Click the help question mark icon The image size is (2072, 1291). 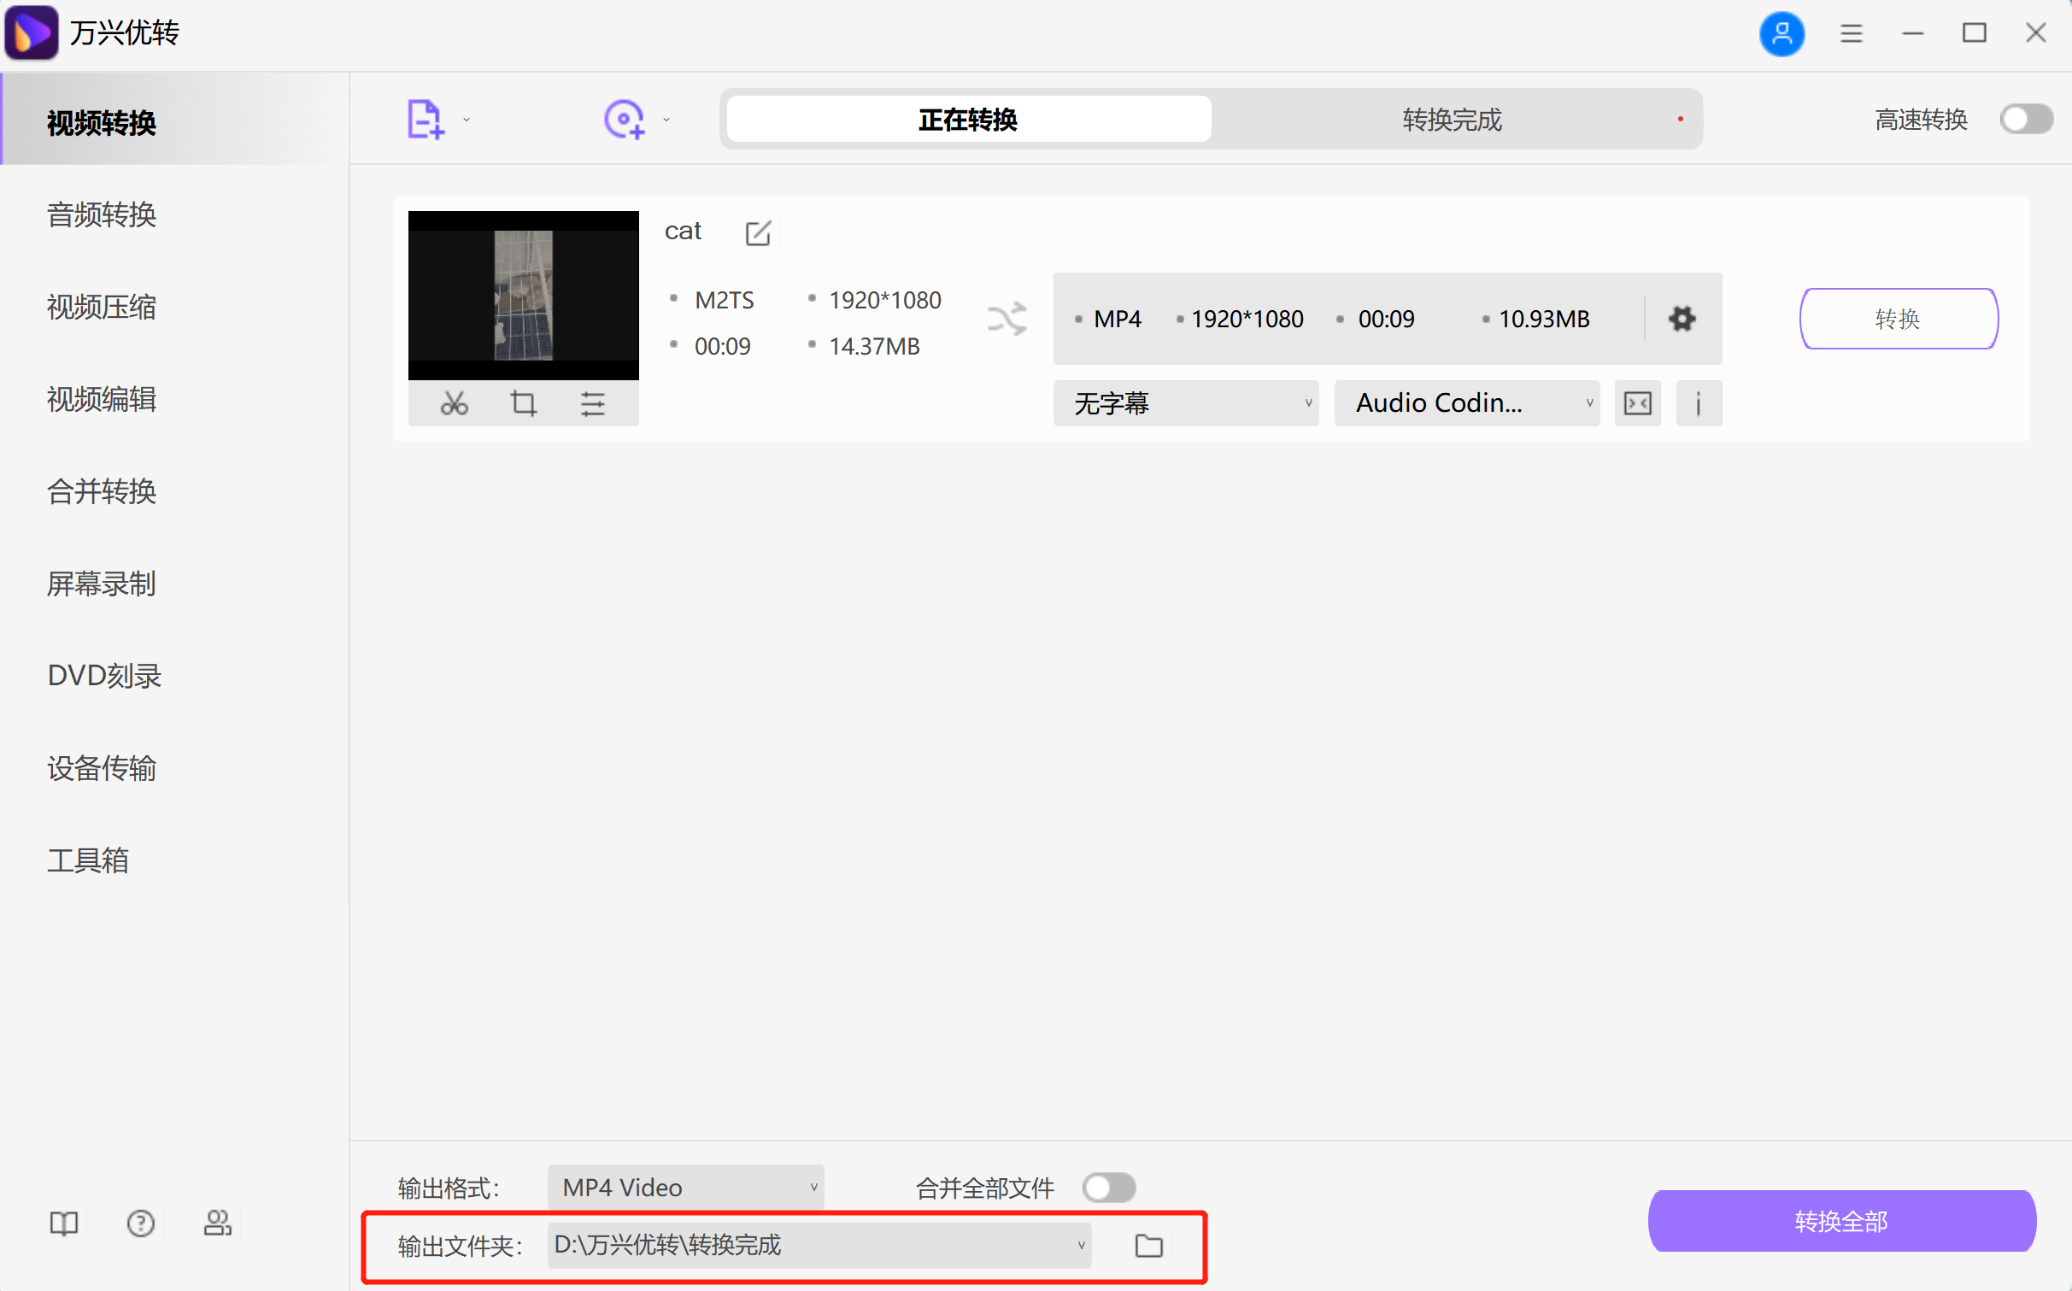click(139, 1223)
